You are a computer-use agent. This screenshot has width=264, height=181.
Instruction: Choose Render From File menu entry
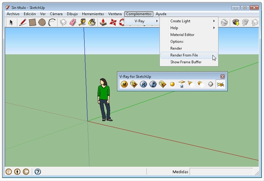point(189,55)
